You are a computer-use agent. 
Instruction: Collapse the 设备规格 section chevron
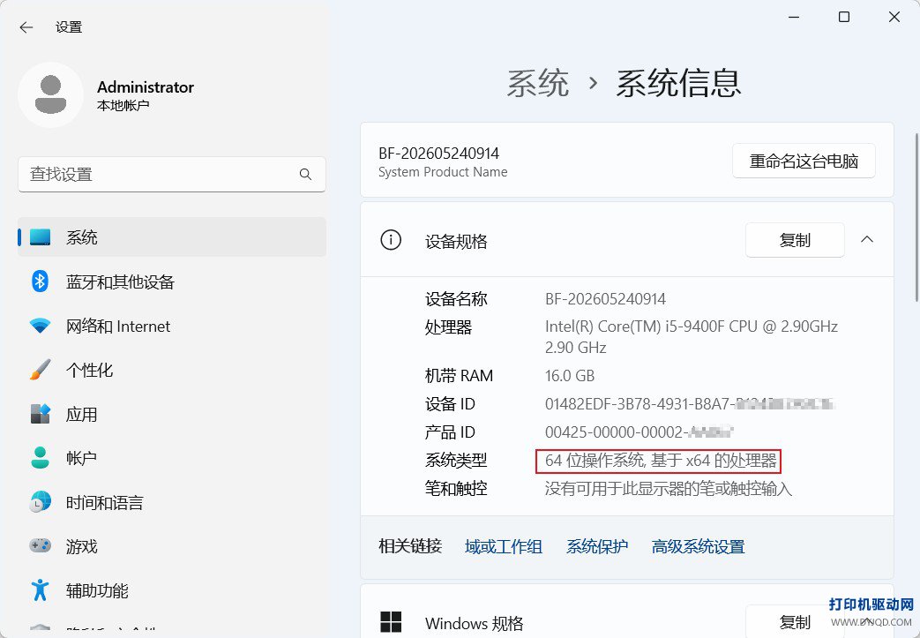tap(867, 239)
